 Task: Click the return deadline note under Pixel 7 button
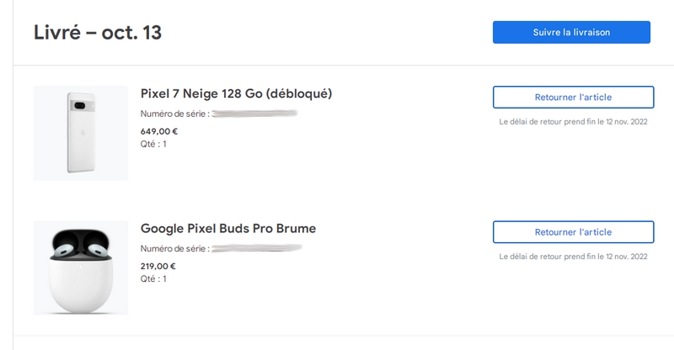(x=573, y=121)
